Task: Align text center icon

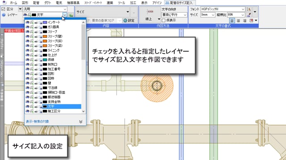Action: tap(238, 20)
